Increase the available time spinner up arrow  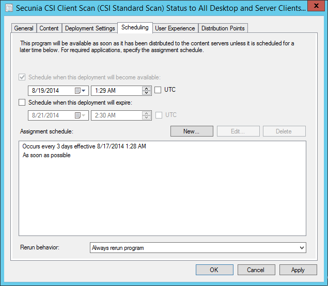tap(147, 88)
